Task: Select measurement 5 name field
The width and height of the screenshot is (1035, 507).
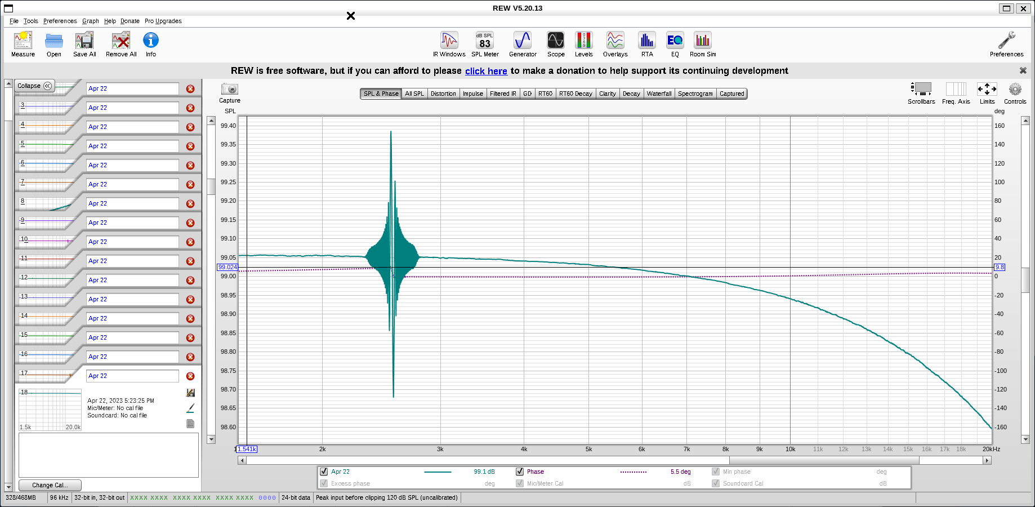Action: coord(132,146)
